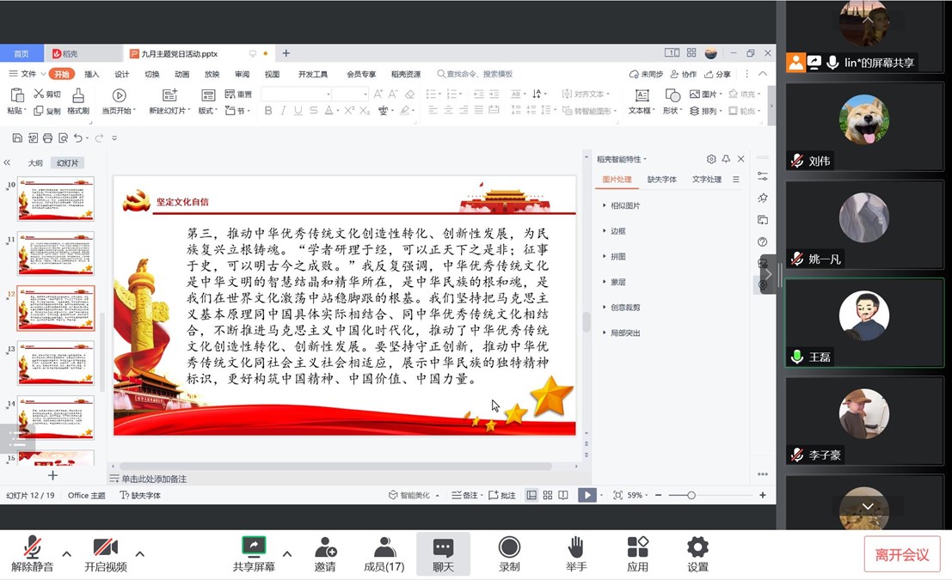Select slide 13 thumbnail in the sidebar
Screen dimensions: 952x580
53,363
